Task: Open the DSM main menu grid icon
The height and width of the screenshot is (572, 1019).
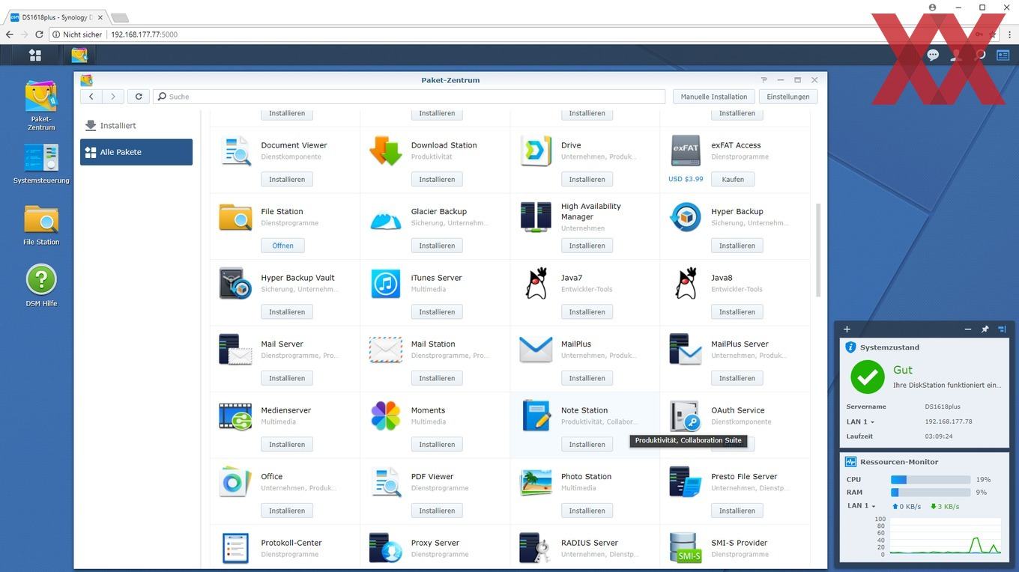Action: tap(34, 55)
